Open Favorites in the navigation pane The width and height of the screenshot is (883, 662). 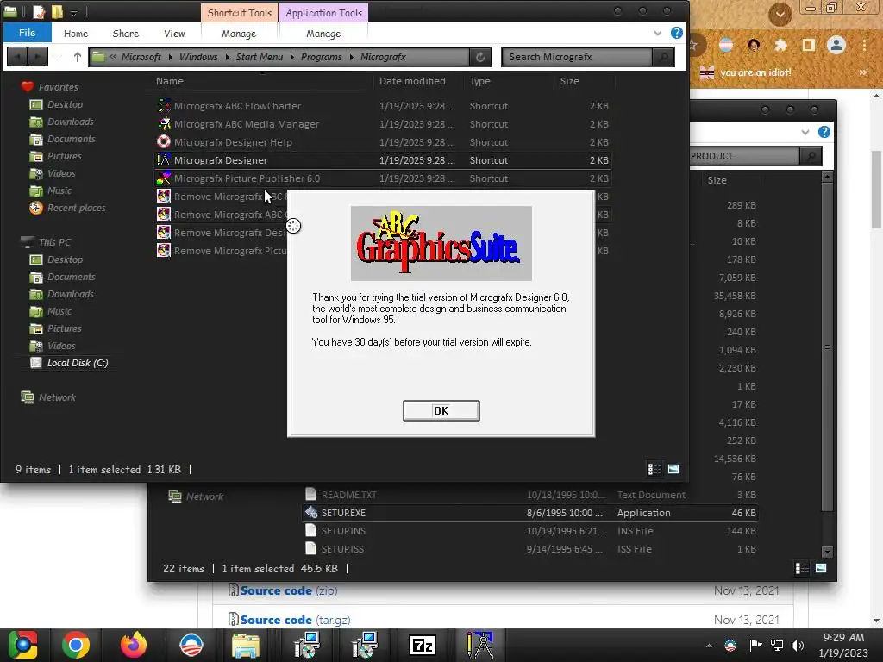(x=58, y=87)
